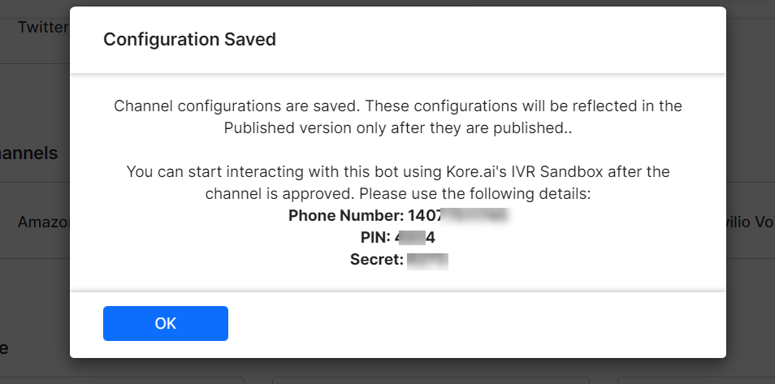The width and height of the screenshot is (775, 384).
Task: Click the partially blurred PIN value
Action: click(415, 238)
